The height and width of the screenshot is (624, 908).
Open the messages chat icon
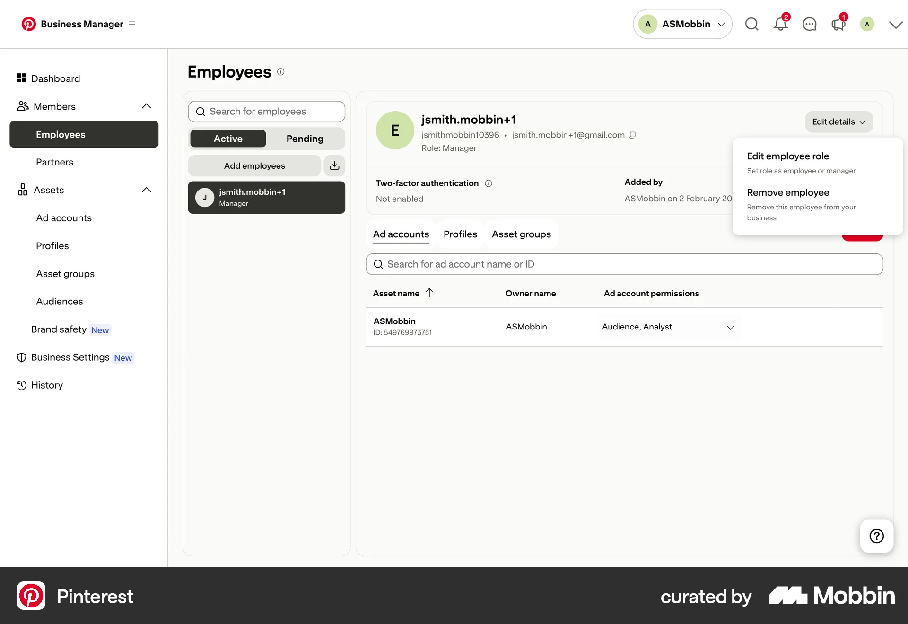[810, 24]
